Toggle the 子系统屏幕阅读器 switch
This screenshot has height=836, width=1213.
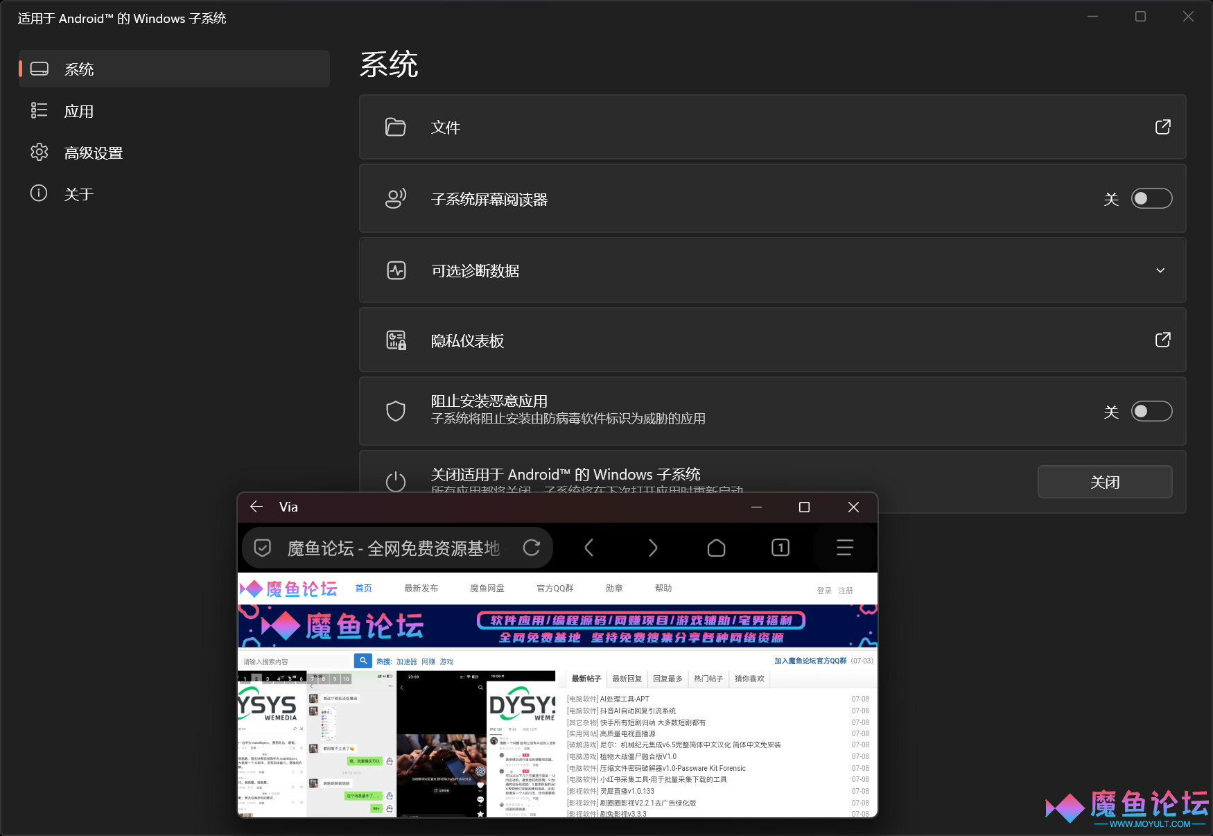point(1151,199)
